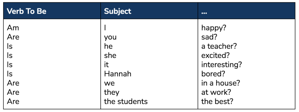Click the subject 'she'

click(110, 56)
